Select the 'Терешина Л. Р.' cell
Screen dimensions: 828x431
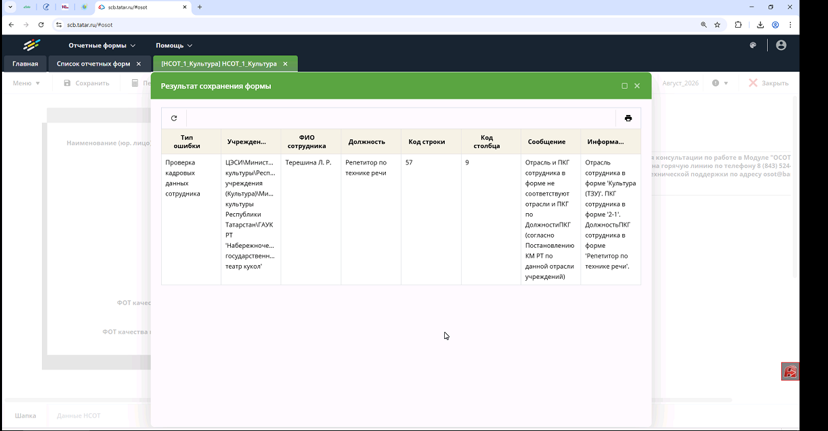tap(311, 219)
